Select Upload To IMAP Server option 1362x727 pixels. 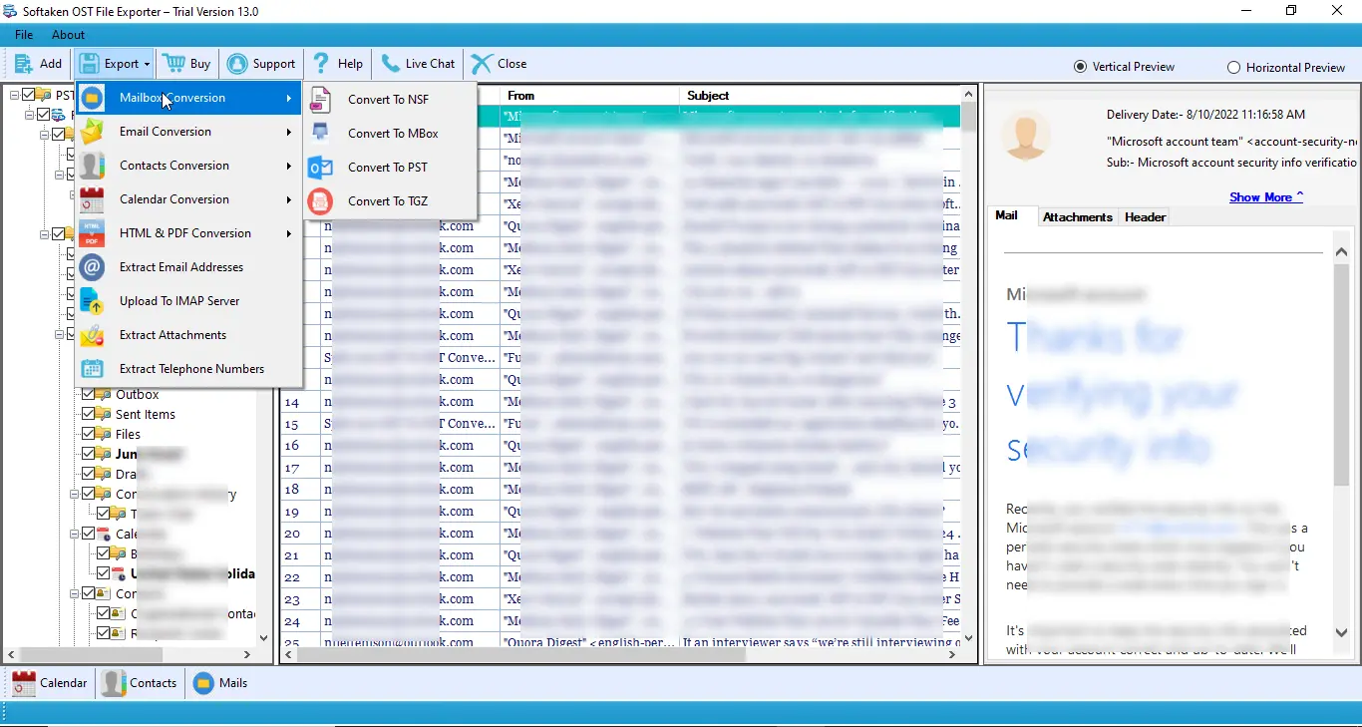point(178,300)
